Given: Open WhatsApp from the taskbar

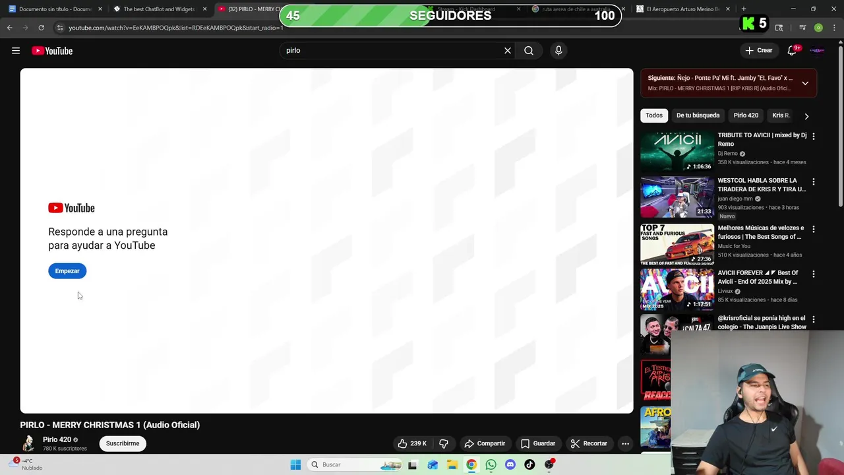Looking at the screenshot, I should pyautogui.click(x=491, y=464).
